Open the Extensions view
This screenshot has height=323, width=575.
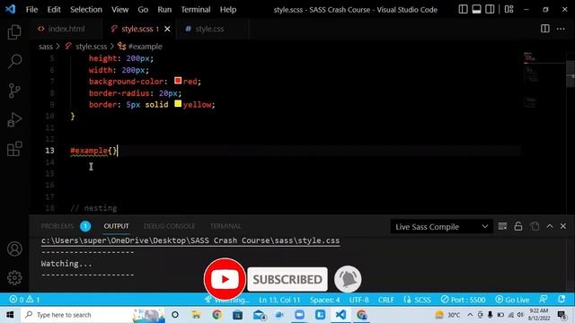click(14, 149)
